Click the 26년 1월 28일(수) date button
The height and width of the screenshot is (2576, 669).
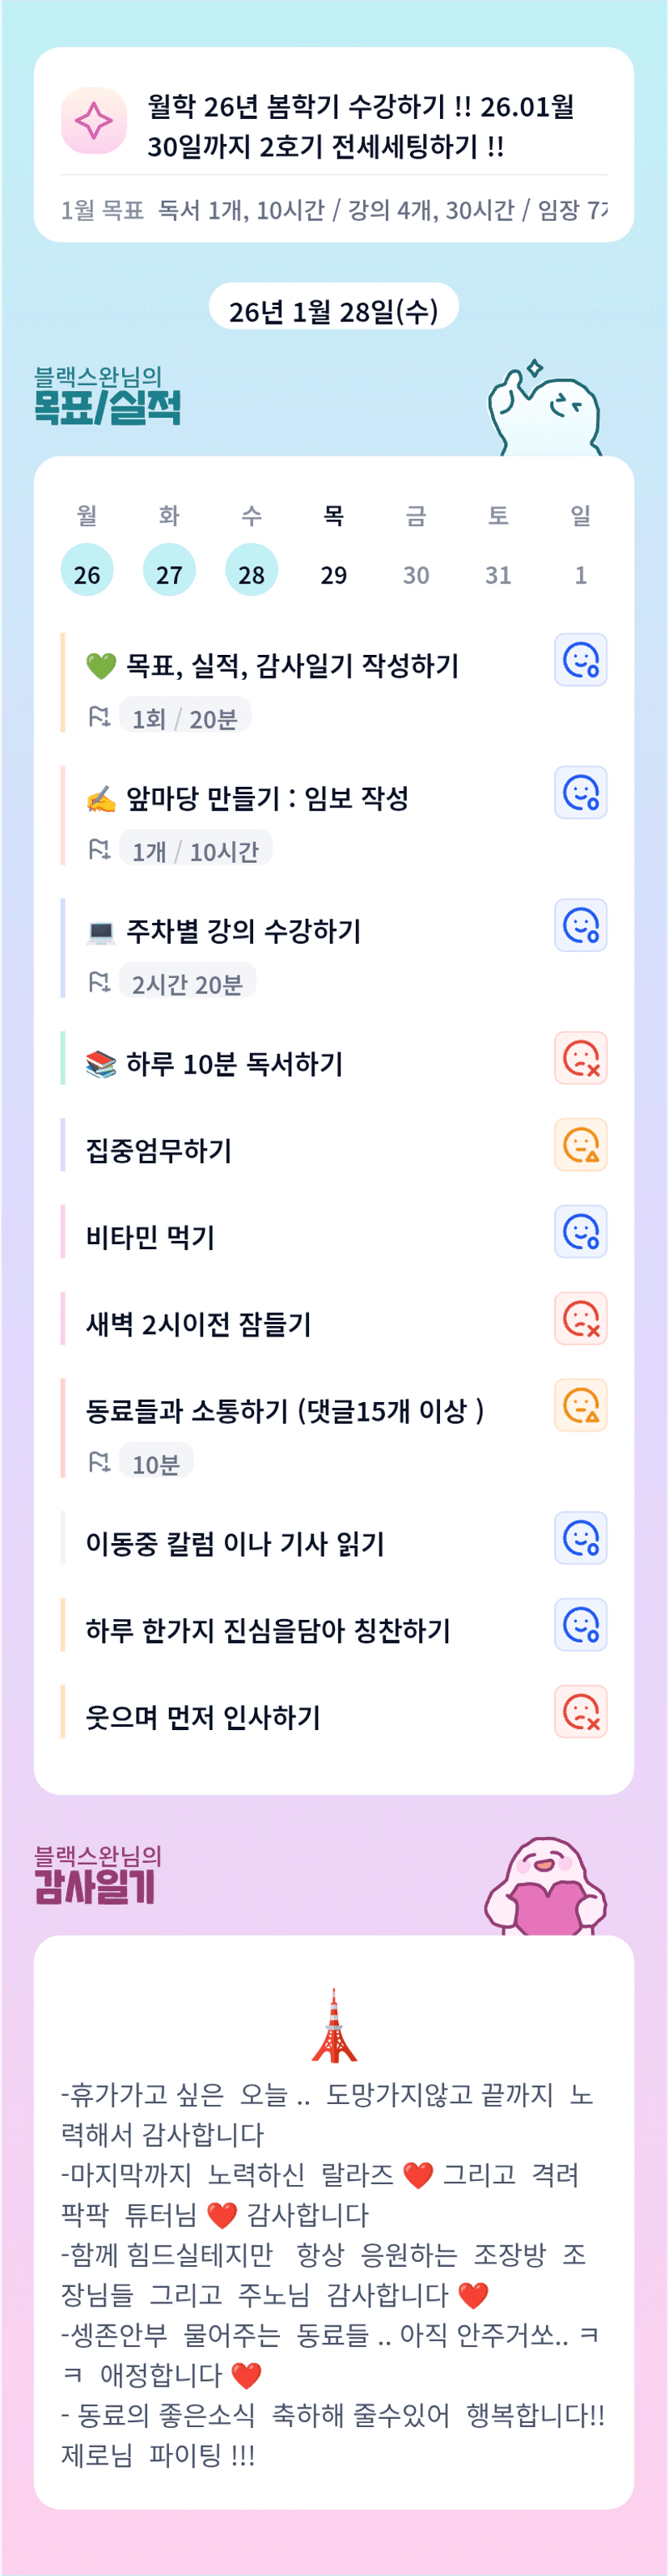(x=333, y=311)
